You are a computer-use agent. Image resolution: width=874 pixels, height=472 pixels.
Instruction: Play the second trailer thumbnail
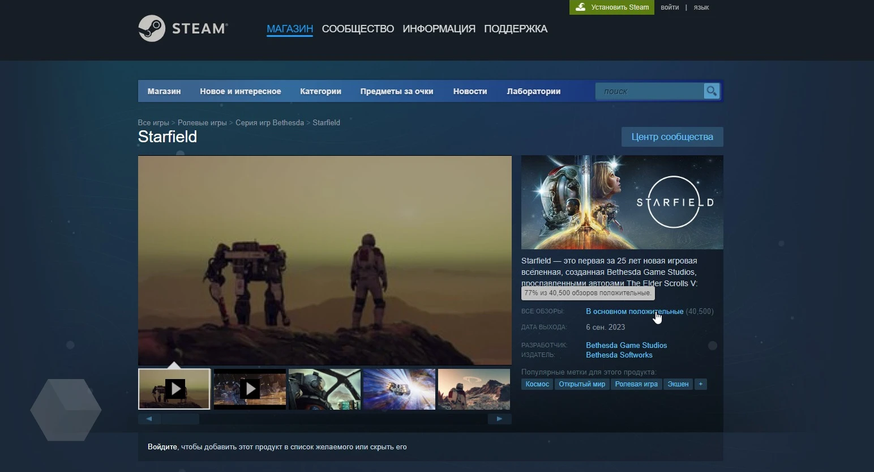click(x=250, y=389)
